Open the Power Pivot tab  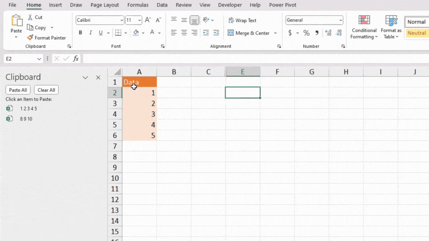point(283,5)
